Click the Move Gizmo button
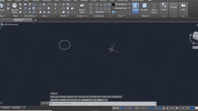The image size is (198, 111). 154,8
